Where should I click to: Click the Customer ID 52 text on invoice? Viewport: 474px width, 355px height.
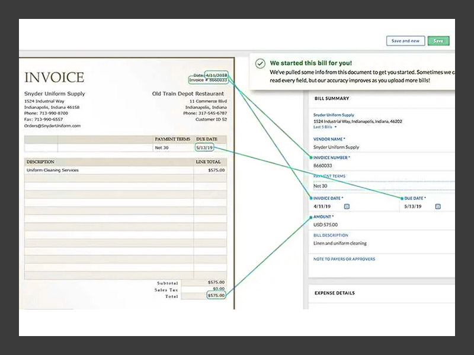pyautogui.click(x=211, y=120)
